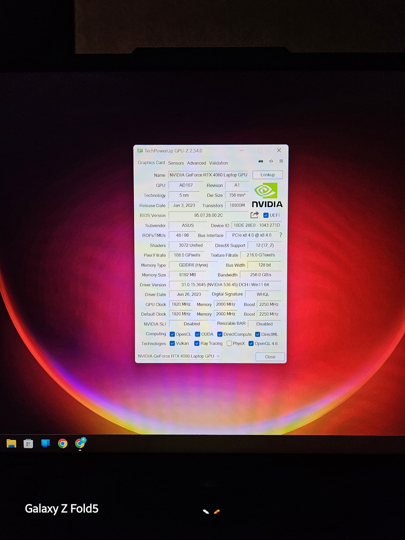This screenshot has width=405, height=540.
Task: Toggle the DirectML checkbox
Action: (258, 334)
